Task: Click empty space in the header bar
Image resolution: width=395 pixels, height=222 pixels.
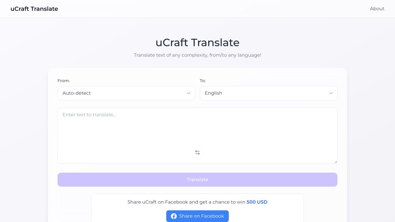Action: [205, 9]
